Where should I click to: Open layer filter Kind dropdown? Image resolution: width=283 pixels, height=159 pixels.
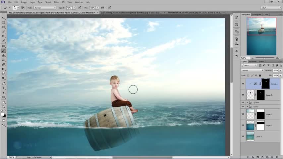[249, 65]
